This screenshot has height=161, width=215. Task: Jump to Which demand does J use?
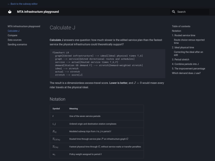(x=186, y=73)
